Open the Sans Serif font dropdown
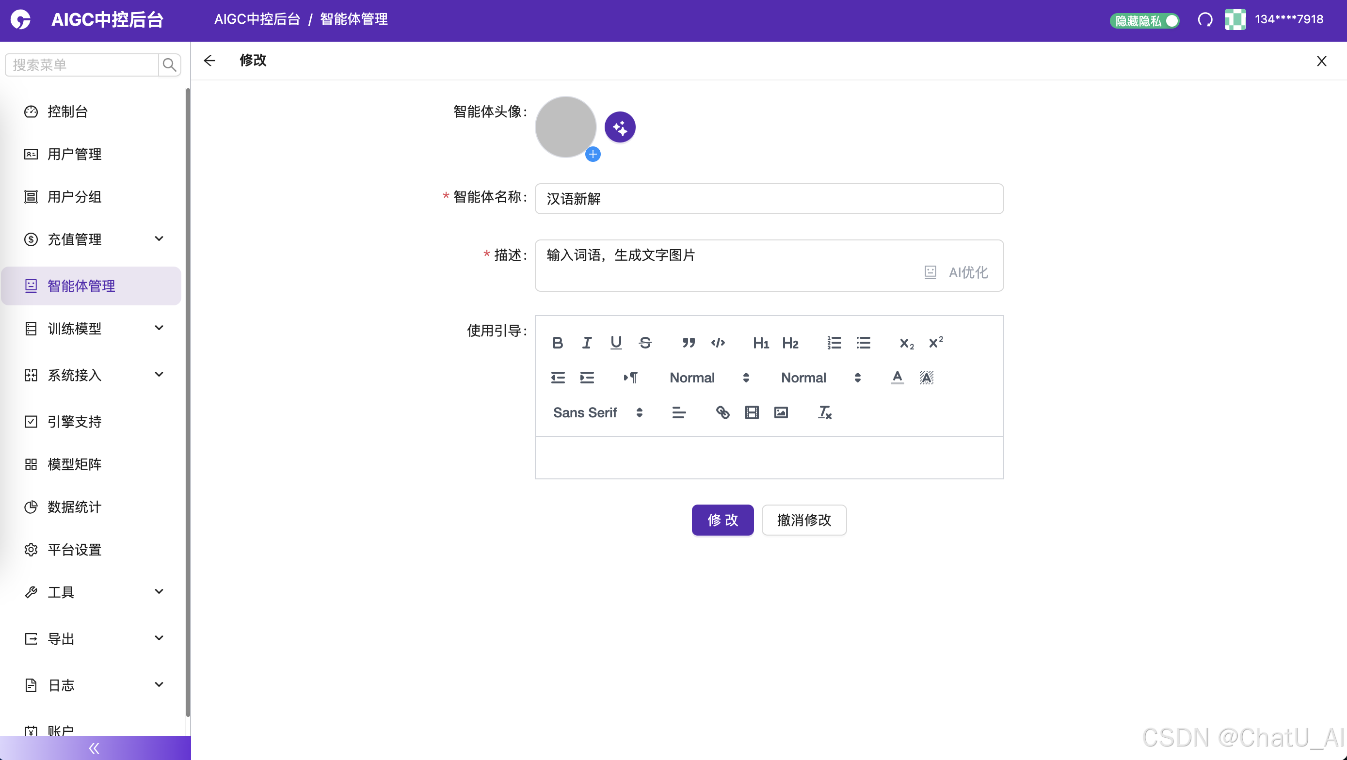The width and height of the screenshot is (1347, 760). (597, 412)
